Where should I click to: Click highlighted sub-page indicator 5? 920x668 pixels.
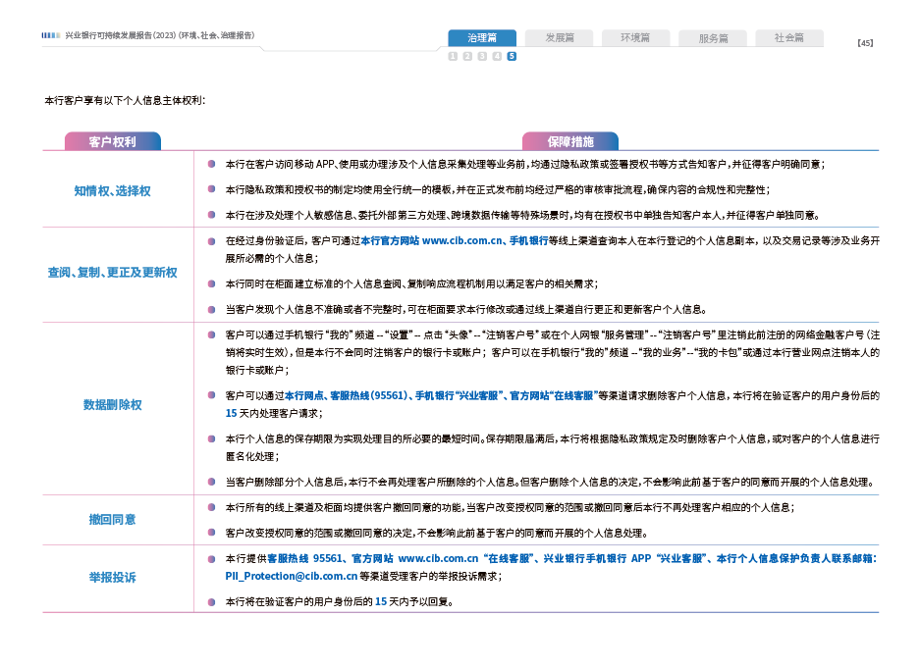(x=512, y=57)
